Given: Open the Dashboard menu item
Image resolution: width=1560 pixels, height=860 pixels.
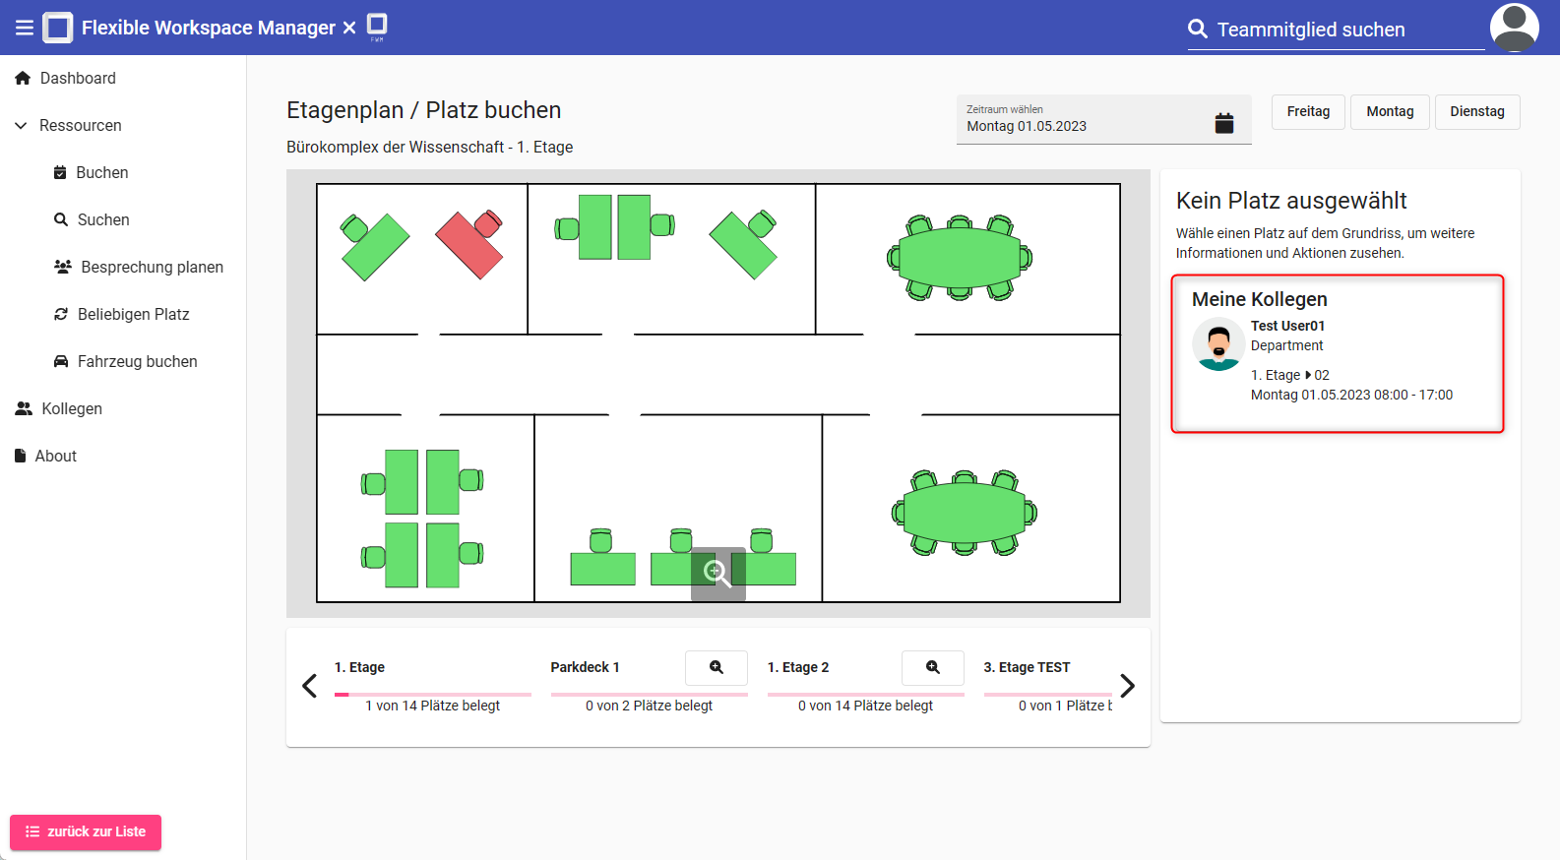Looking at the screenshot, I should [78, 79].
